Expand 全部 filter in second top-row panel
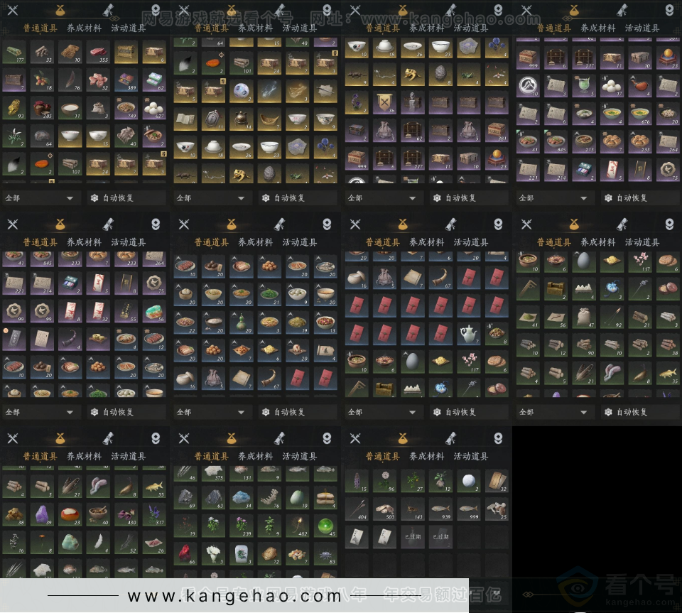 click(212, 197)
